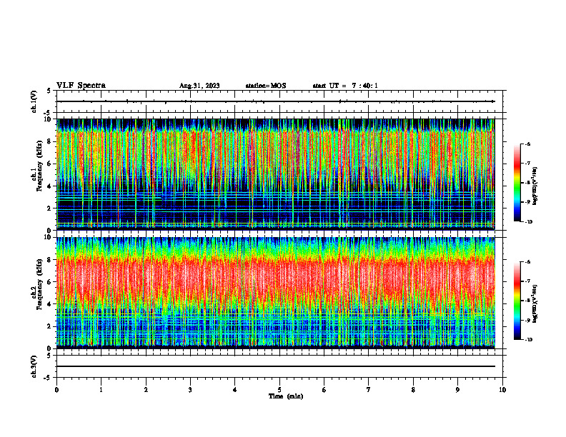
Task: Click the time axis tick label "7"
Action: [x=369, y=390]
